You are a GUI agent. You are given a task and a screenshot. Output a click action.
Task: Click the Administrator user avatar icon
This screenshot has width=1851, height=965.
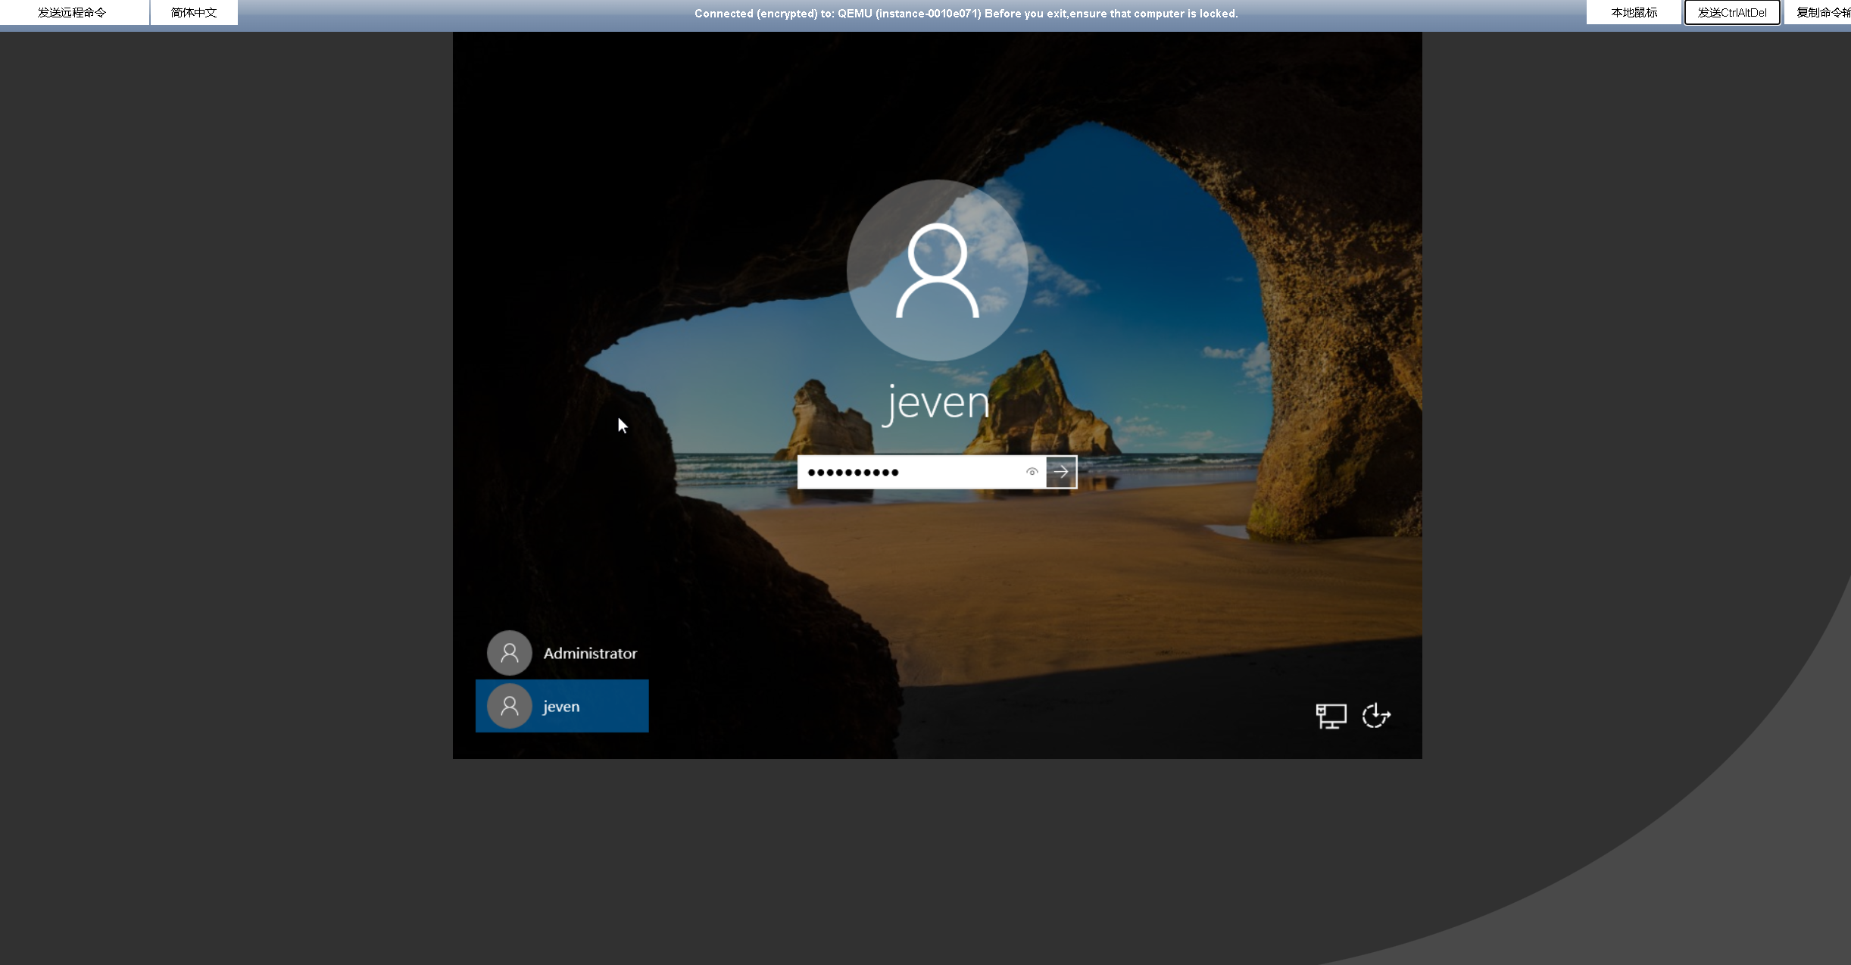coord(510,653)
